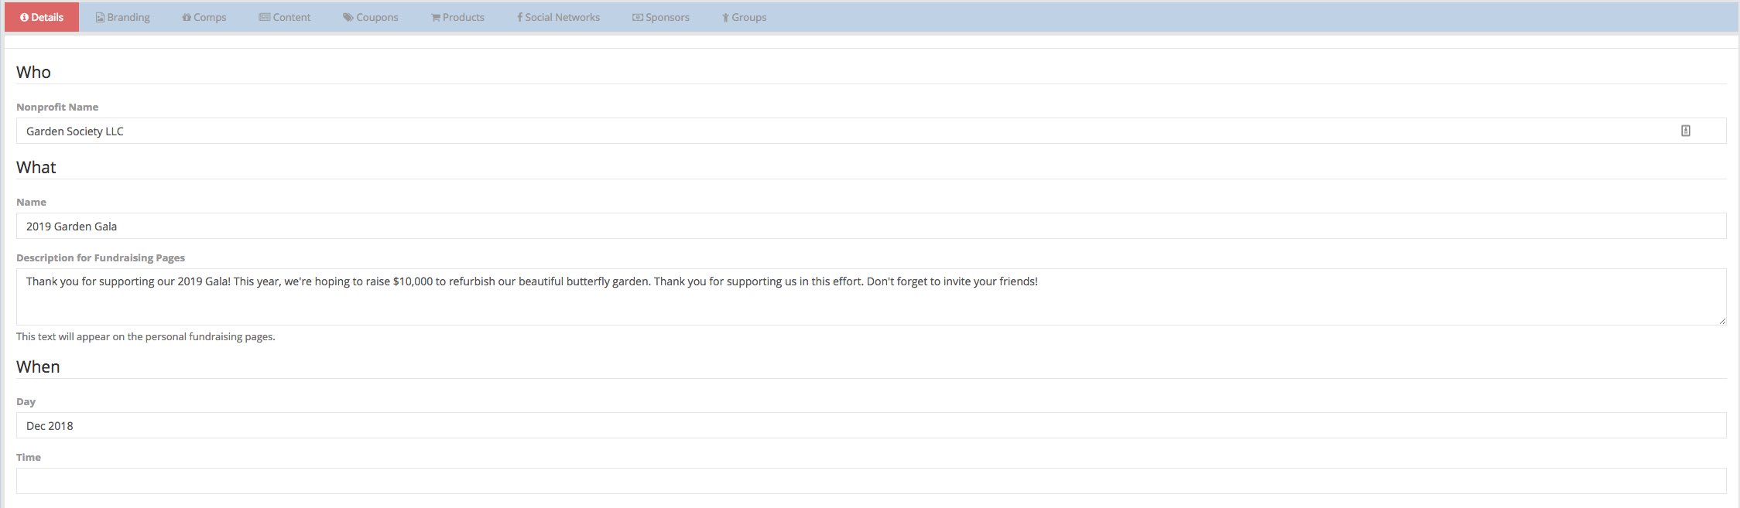Click the tags icon beside Coupons
The width and height of the screenshot is (1740, 508).
[x=348, y=17]
